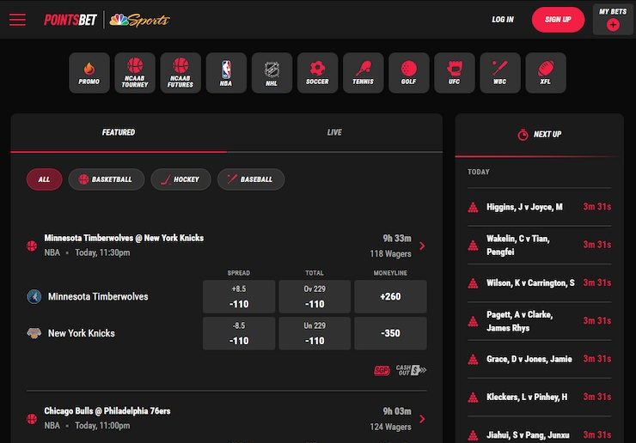Open the NCAAB Futures category
This screenshot has height=443, width=636.
pyautogui.click(x=180, y=73)
